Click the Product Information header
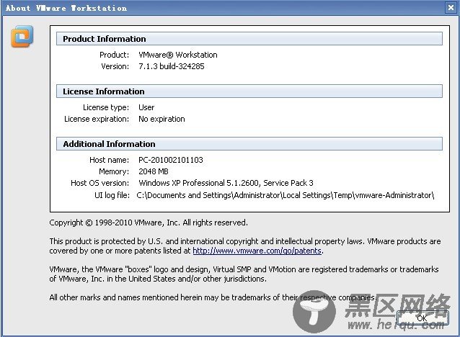460x337 pixels. tap(249, 39)
